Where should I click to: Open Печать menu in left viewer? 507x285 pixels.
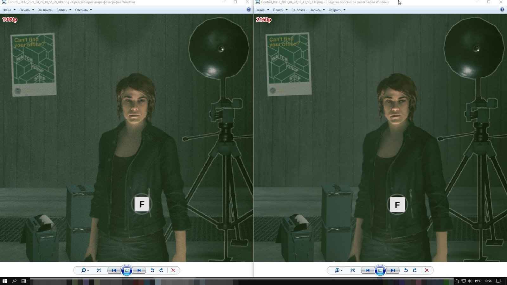27,10
